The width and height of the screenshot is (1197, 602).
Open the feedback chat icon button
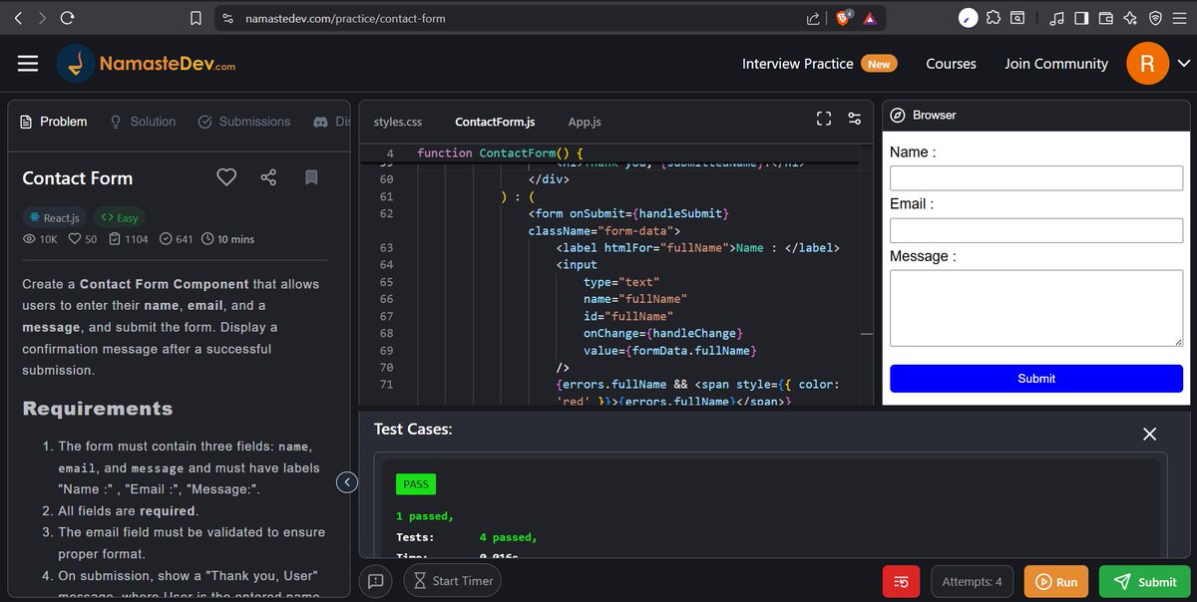tap(376, 581)
